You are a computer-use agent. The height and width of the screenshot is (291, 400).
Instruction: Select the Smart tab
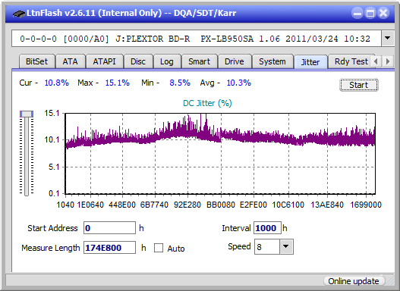pyautogui.click(x=199, y=61)
